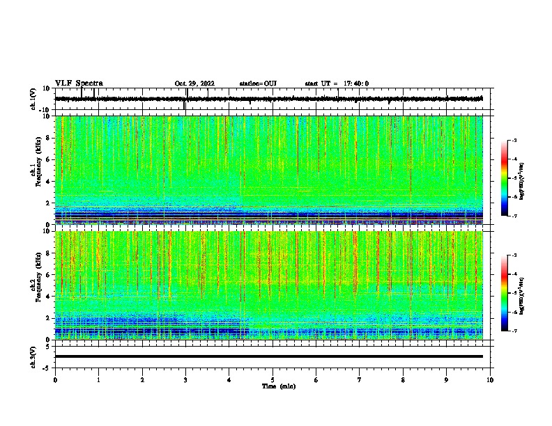This screenshot has width=552, height=426.
Task: Click inside the ch.2 spectrogram panel
Action: point(269,285)
